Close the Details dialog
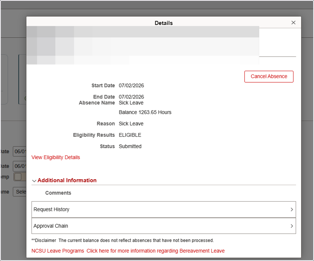This screenshot has width=314, height=261. click(293, 23)
